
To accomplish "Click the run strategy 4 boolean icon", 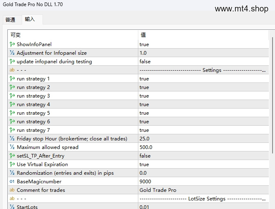I will tap(12, 104).
